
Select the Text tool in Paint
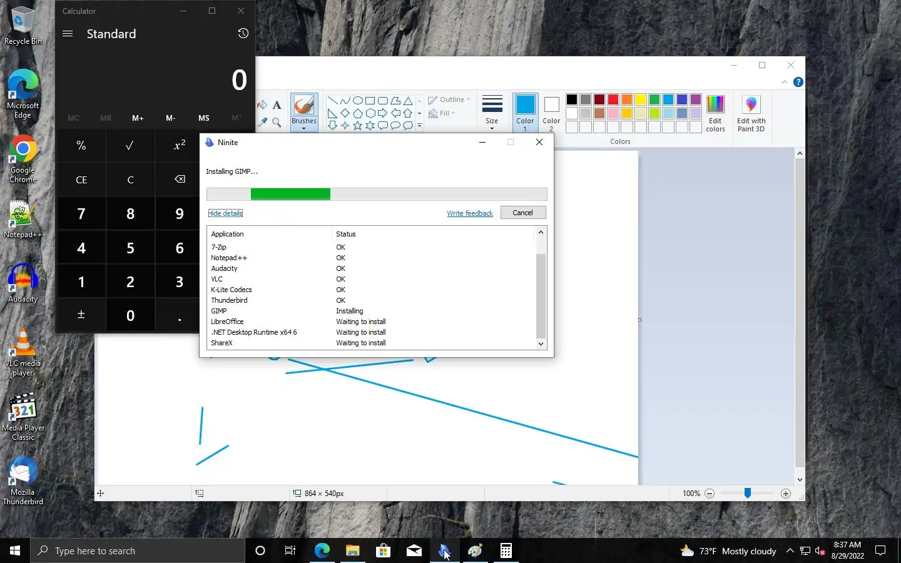tap(277, 105)
